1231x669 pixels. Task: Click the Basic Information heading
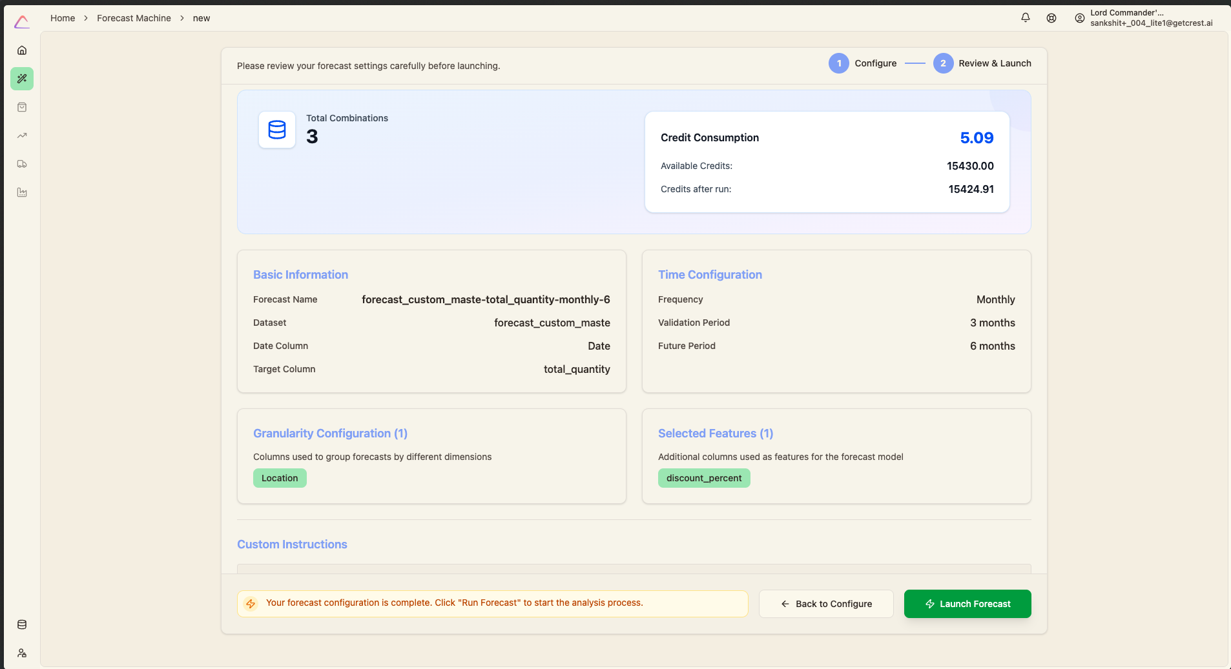[x=300, y=275]
